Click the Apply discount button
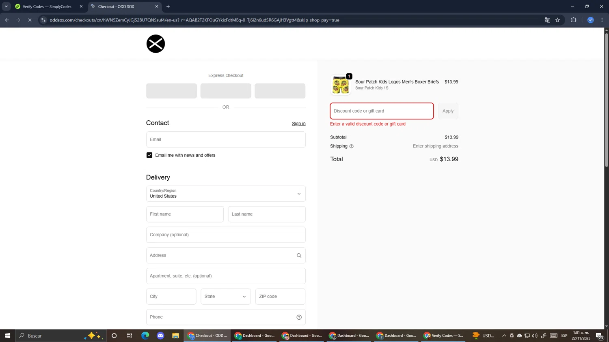609x342 pixels. pos(448,111)
